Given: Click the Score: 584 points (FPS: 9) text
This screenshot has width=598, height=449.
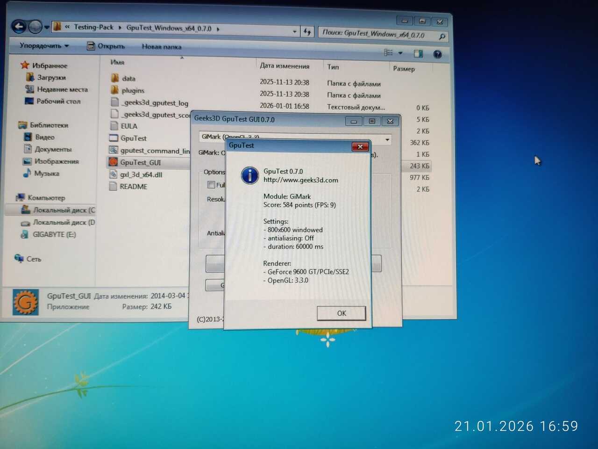Looking at the screenshot, I should [x=299, y=205].
